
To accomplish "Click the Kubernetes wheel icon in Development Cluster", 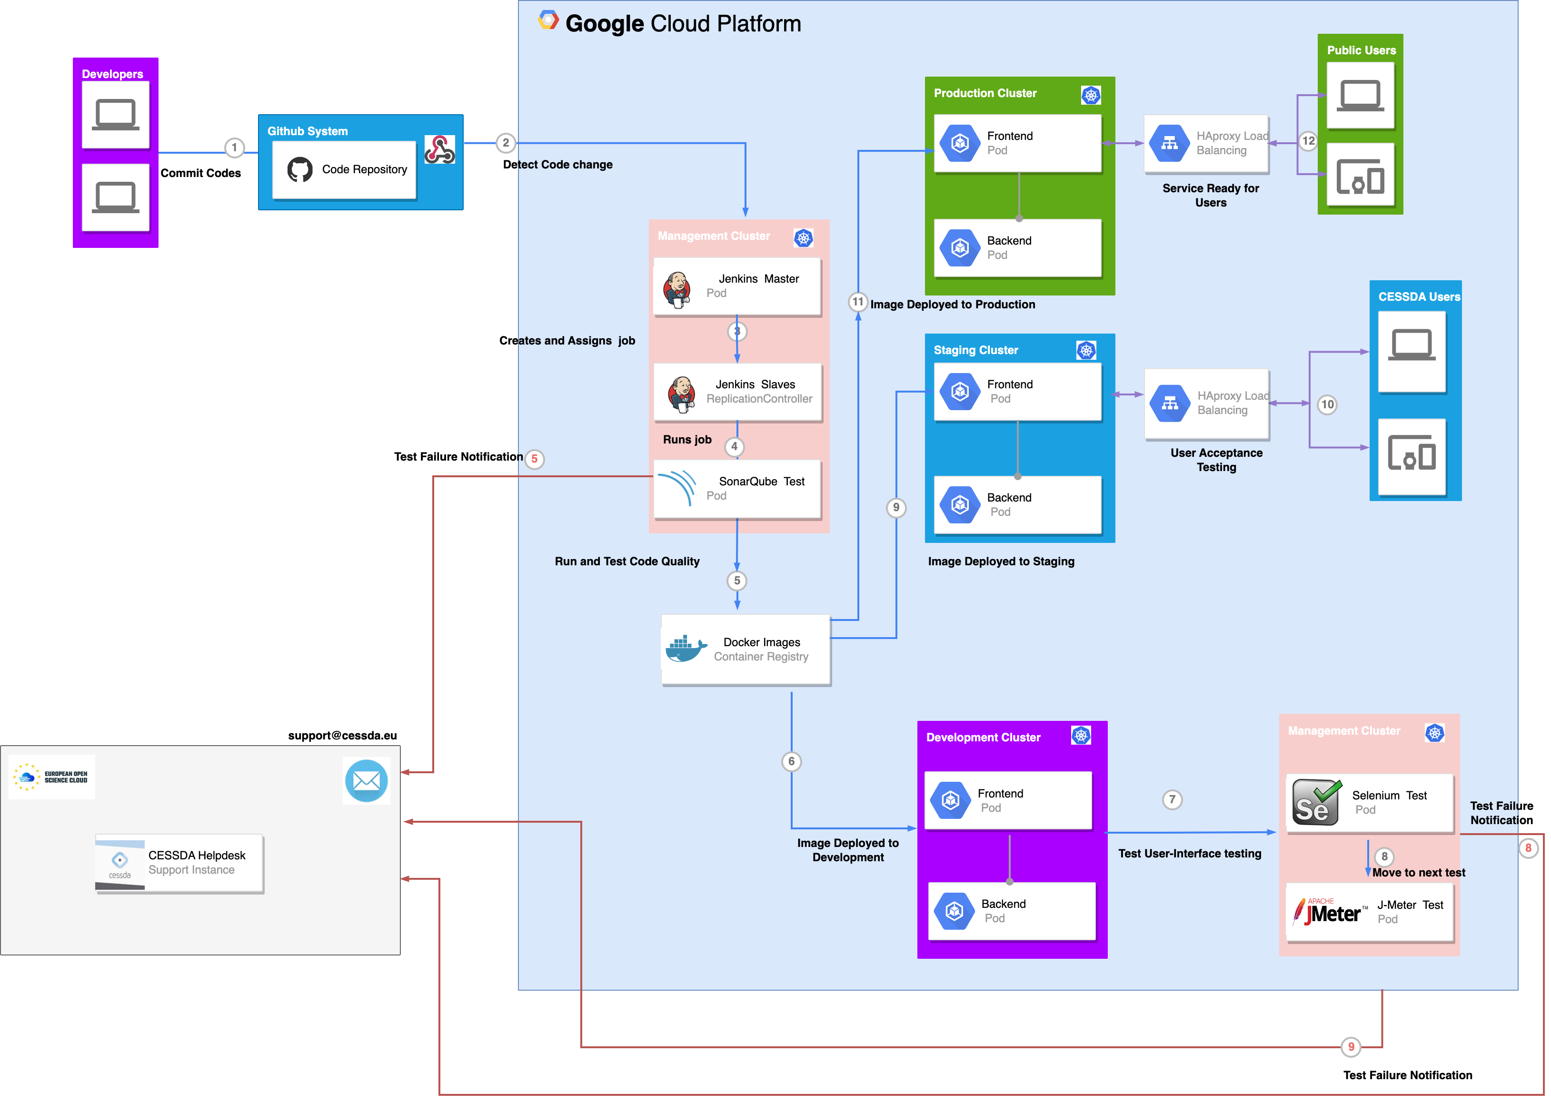I will [1081, 736].
